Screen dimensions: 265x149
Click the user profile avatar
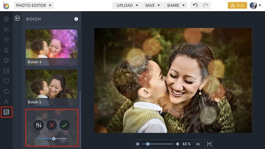pyautogui.click(x=253, y=5)
